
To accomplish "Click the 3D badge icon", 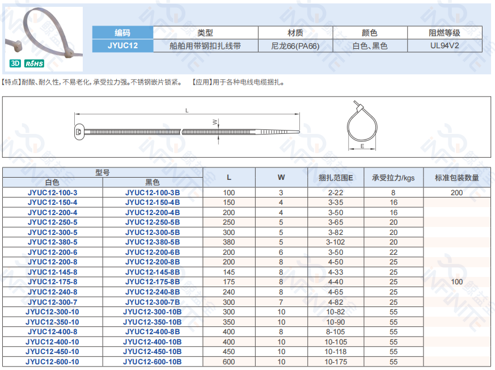I will (15, 64).
